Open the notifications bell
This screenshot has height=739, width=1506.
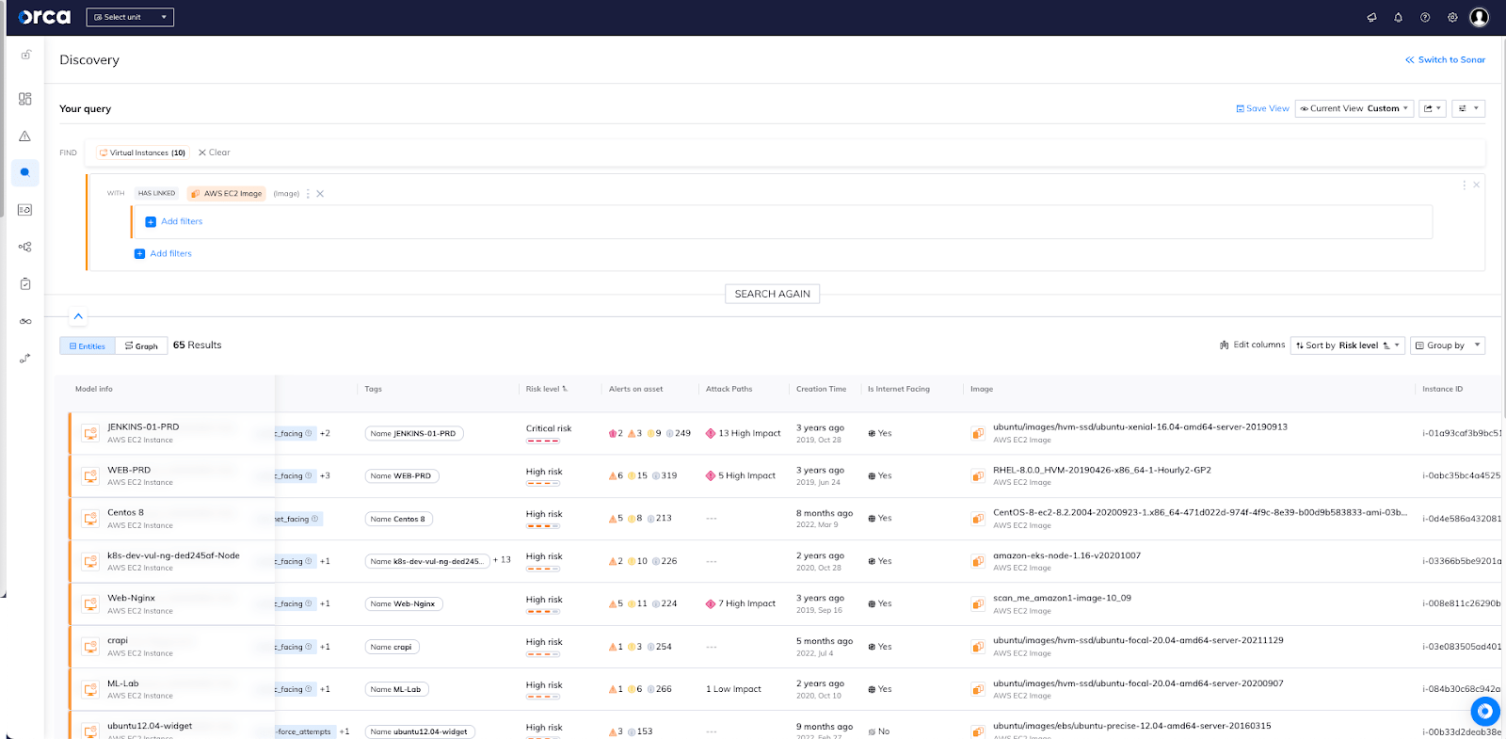point(1399,17)
